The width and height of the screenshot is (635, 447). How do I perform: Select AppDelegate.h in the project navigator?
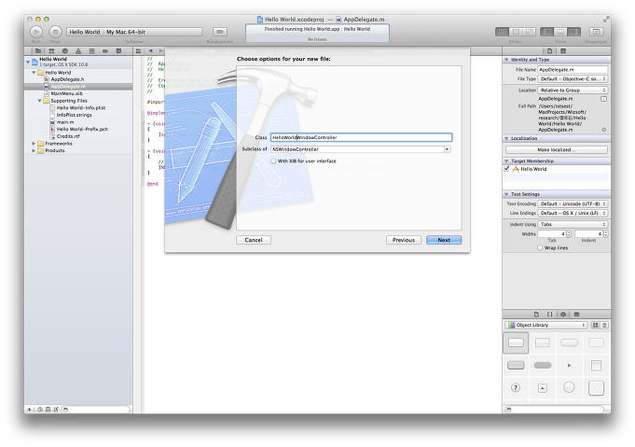click(x=67, y=79)
